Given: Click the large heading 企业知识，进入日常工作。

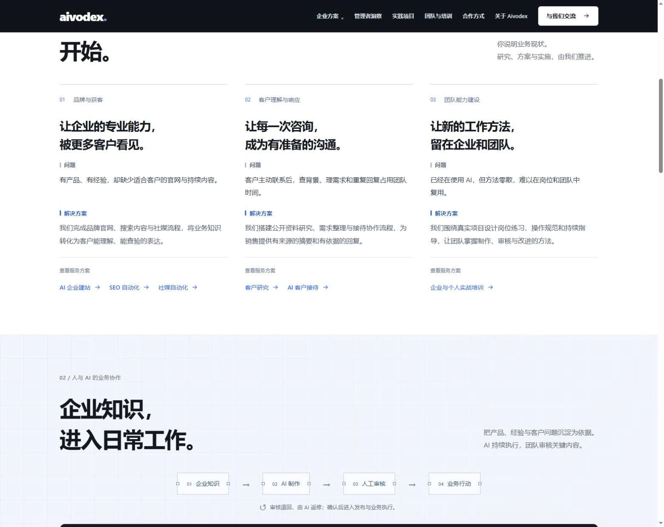Looking at the screenshot, I should [x=127, y=425].
